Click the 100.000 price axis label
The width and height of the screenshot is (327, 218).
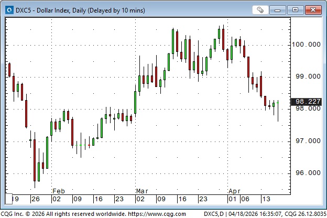[x=307, y=45]
